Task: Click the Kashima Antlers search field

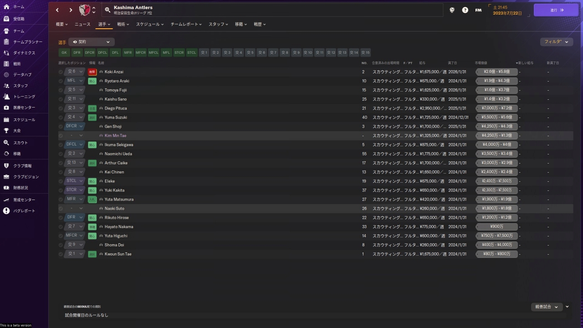Action: click(273, 10)
